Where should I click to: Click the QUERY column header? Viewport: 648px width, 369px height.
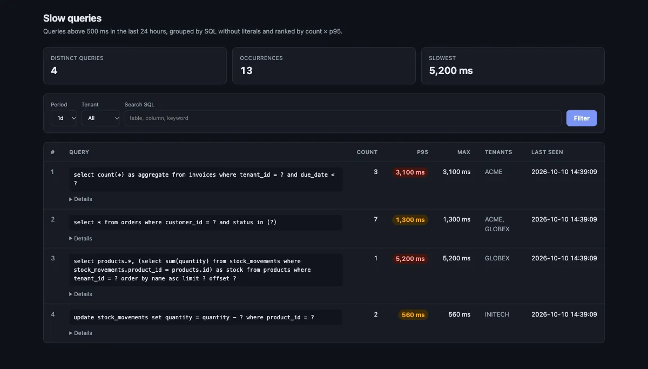point(79,152)
